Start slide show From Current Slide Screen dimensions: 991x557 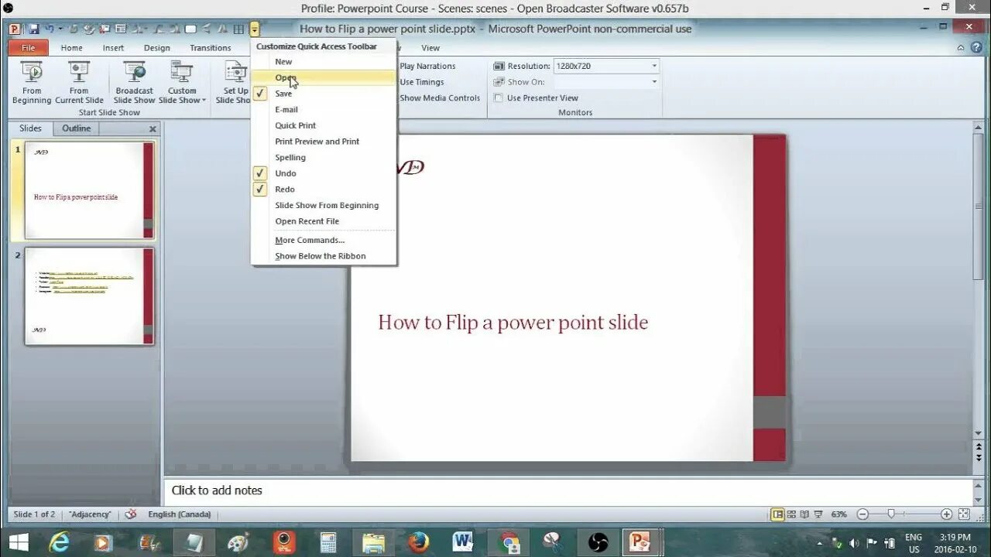click(x=79, y=84)
